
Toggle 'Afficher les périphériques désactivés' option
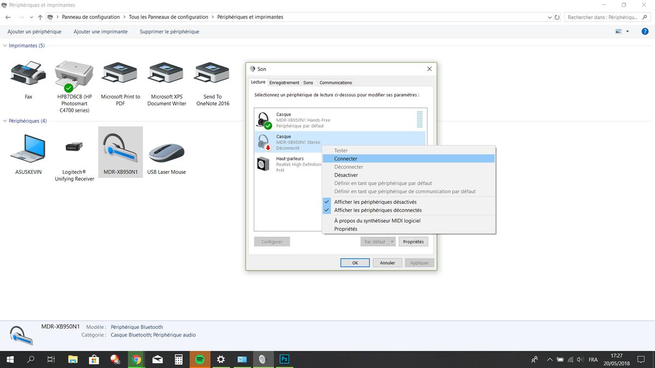pyautogui.click(x=375, y=202)
